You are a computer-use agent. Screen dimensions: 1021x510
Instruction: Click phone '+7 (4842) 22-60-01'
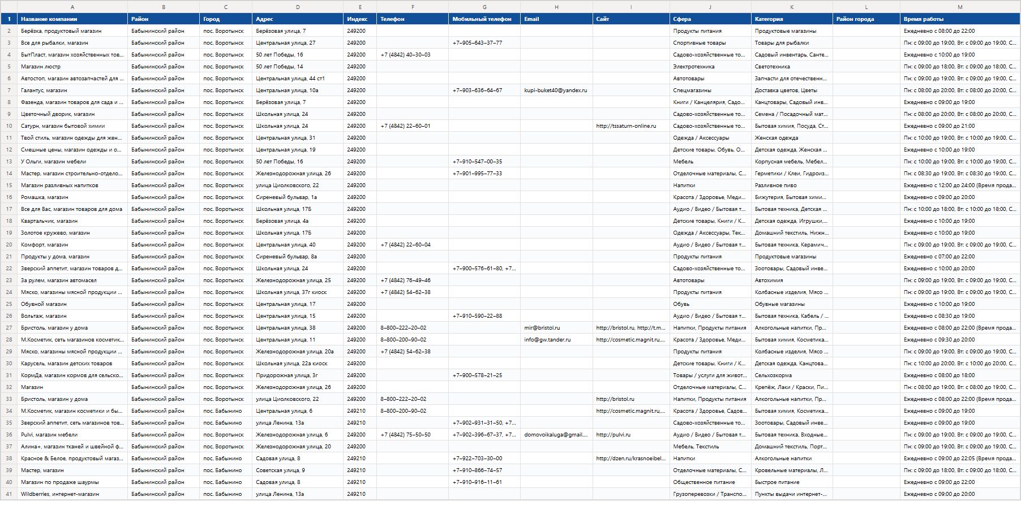click(x=413, y=126)
